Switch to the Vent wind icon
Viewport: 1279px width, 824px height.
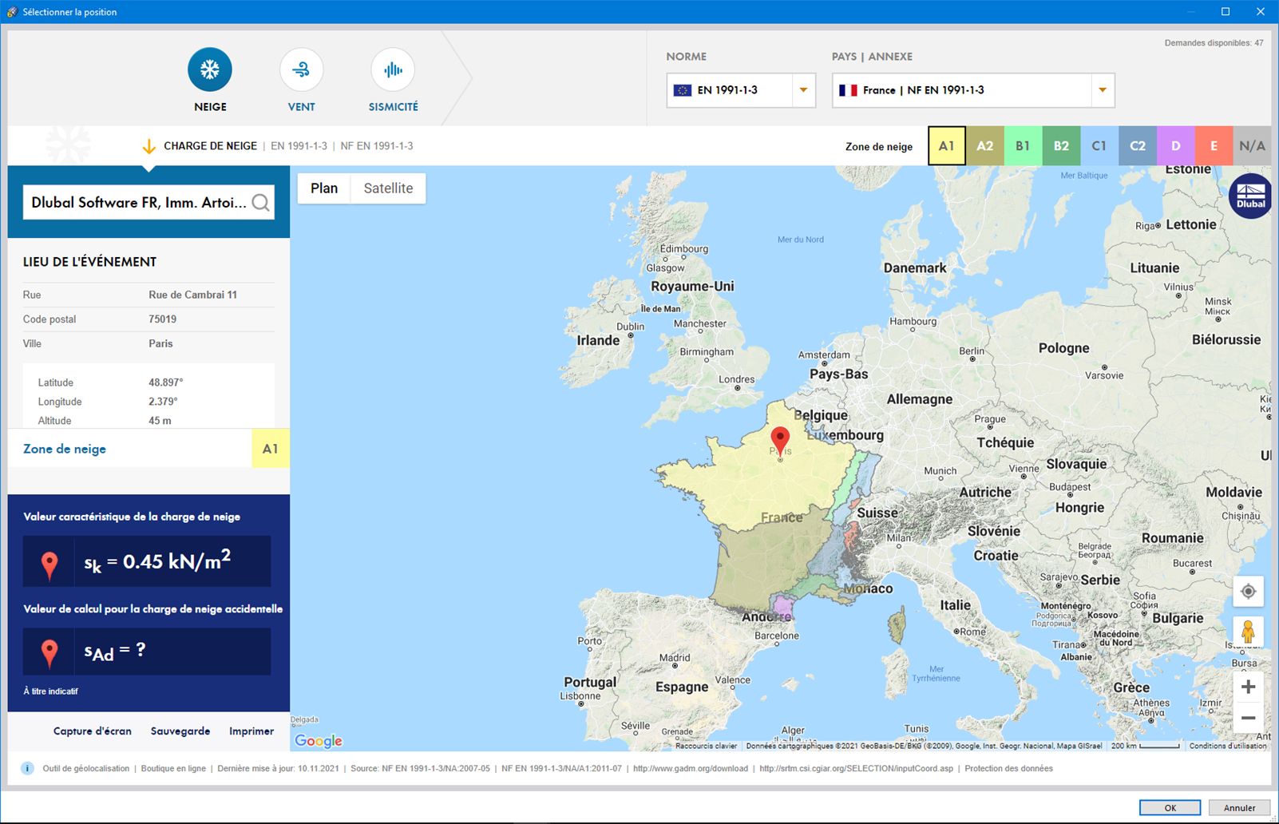tap(301, 69)
